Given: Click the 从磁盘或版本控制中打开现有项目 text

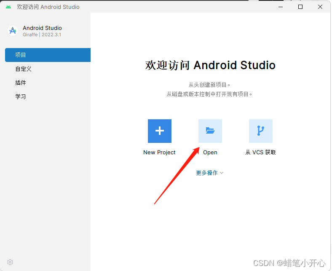Looking at the screenshot, I should point(209,94).
